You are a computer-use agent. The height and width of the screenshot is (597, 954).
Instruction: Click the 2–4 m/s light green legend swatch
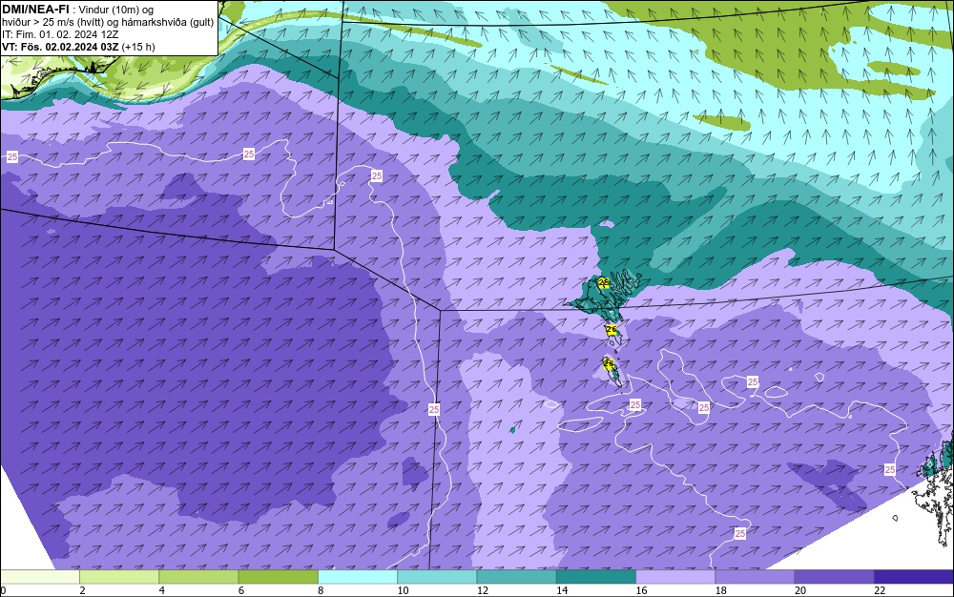119,576
